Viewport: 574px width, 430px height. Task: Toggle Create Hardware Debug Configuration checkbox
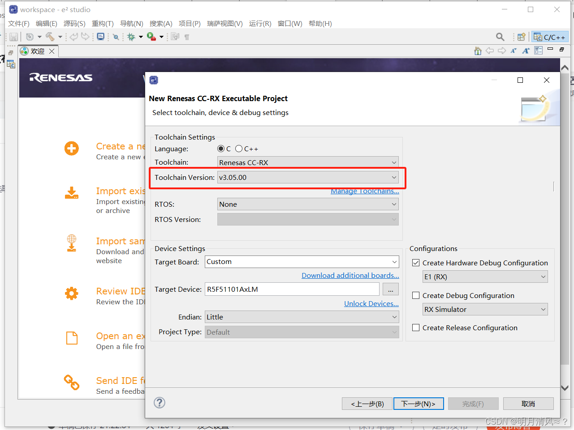click(x=416, y=263)
